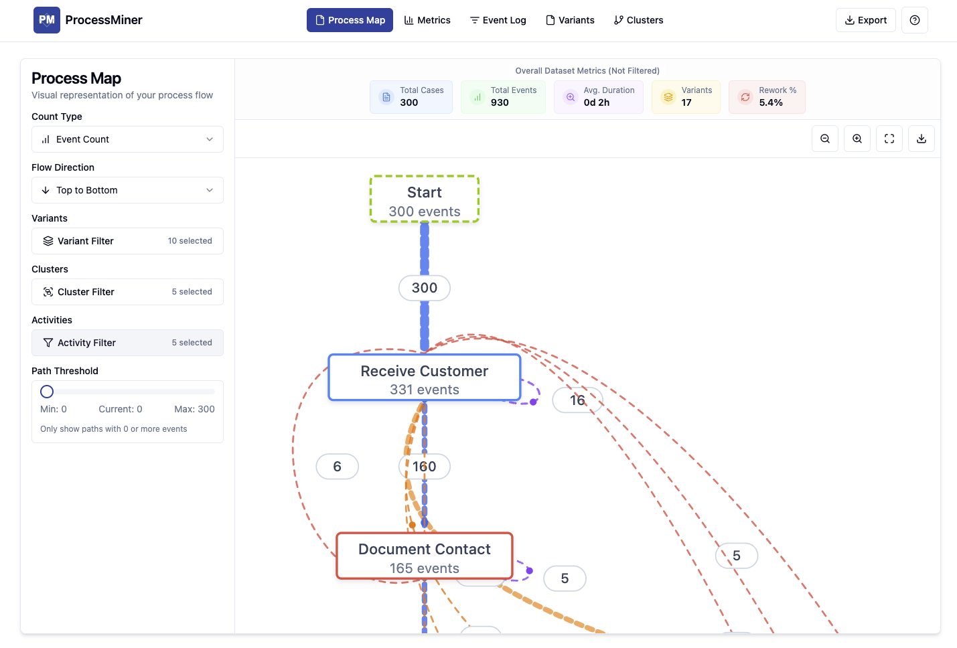Screen dimensions: 957x648
Task: Open the Event Log tab
Action: click(498, 20)
